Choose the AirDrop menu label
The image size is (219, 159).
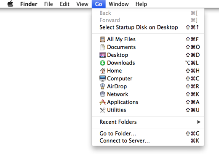click(x=117, y=86)
